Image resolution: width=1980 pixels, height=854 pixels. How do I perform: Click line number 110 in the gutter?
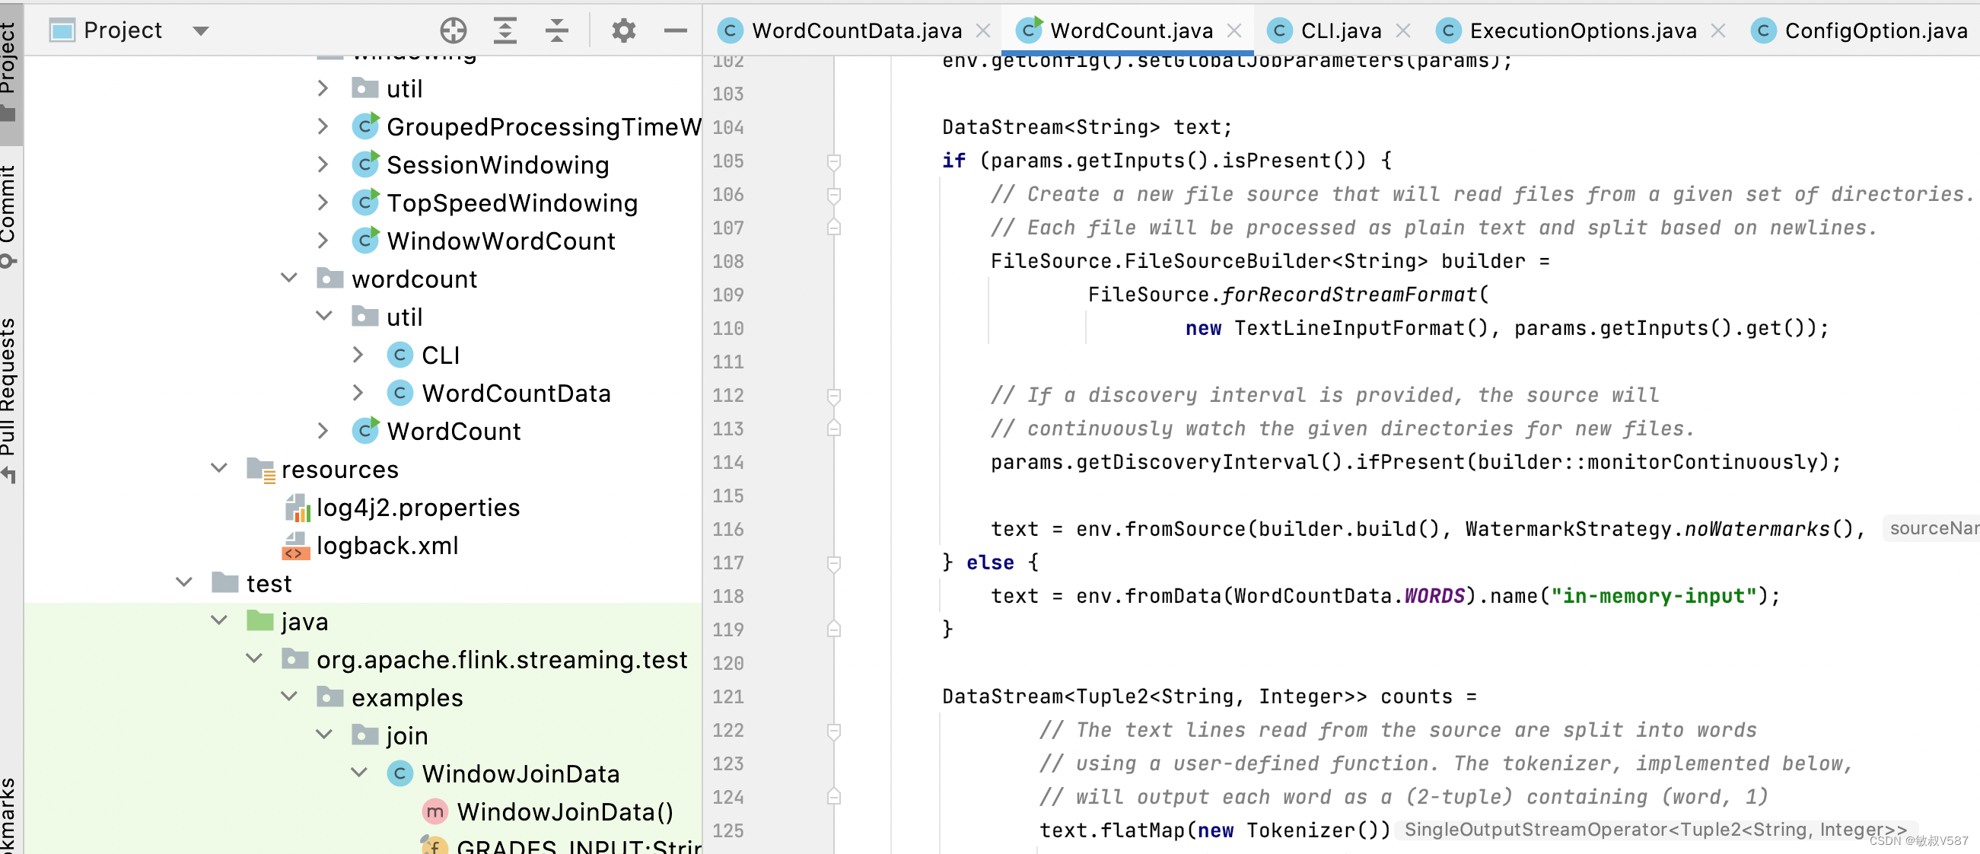[x=728, y=328]
